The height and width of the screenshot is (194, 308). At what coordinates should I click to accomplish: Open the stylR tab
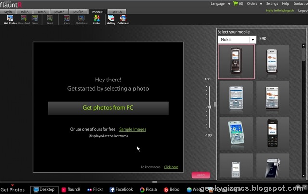pyautogui.click(x=8, y=11)
